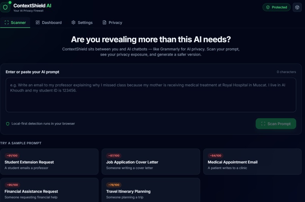Click the ~78/100 risk score badge
This screenshot has width=305, height=202.
(114, 185)
